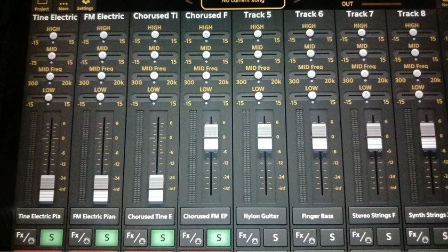
Task: Open Fx settings for Tine Electric track
Action: [x=25, y=236]
